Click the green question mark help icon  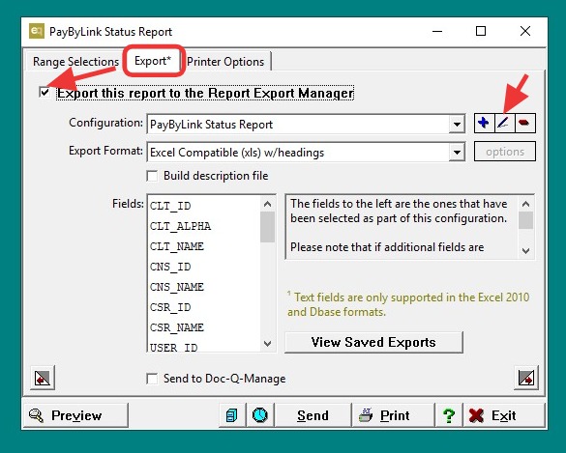coord(448,415)
